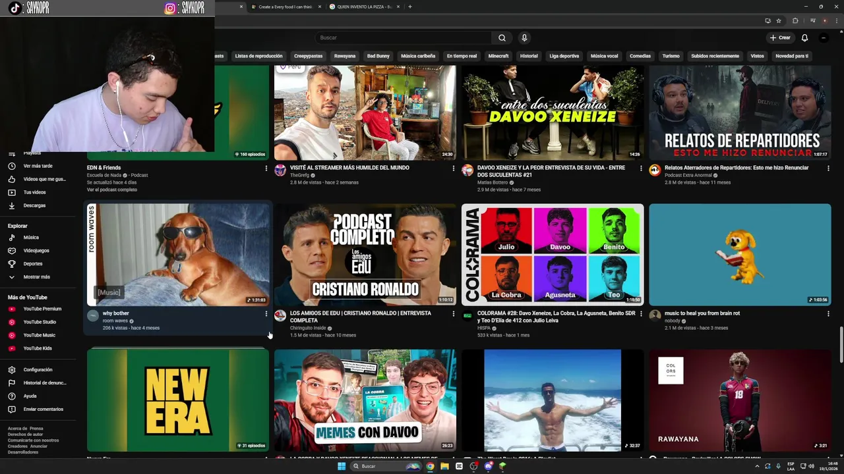Open options menu for COLORAMA #28 video

coord(641,314)
